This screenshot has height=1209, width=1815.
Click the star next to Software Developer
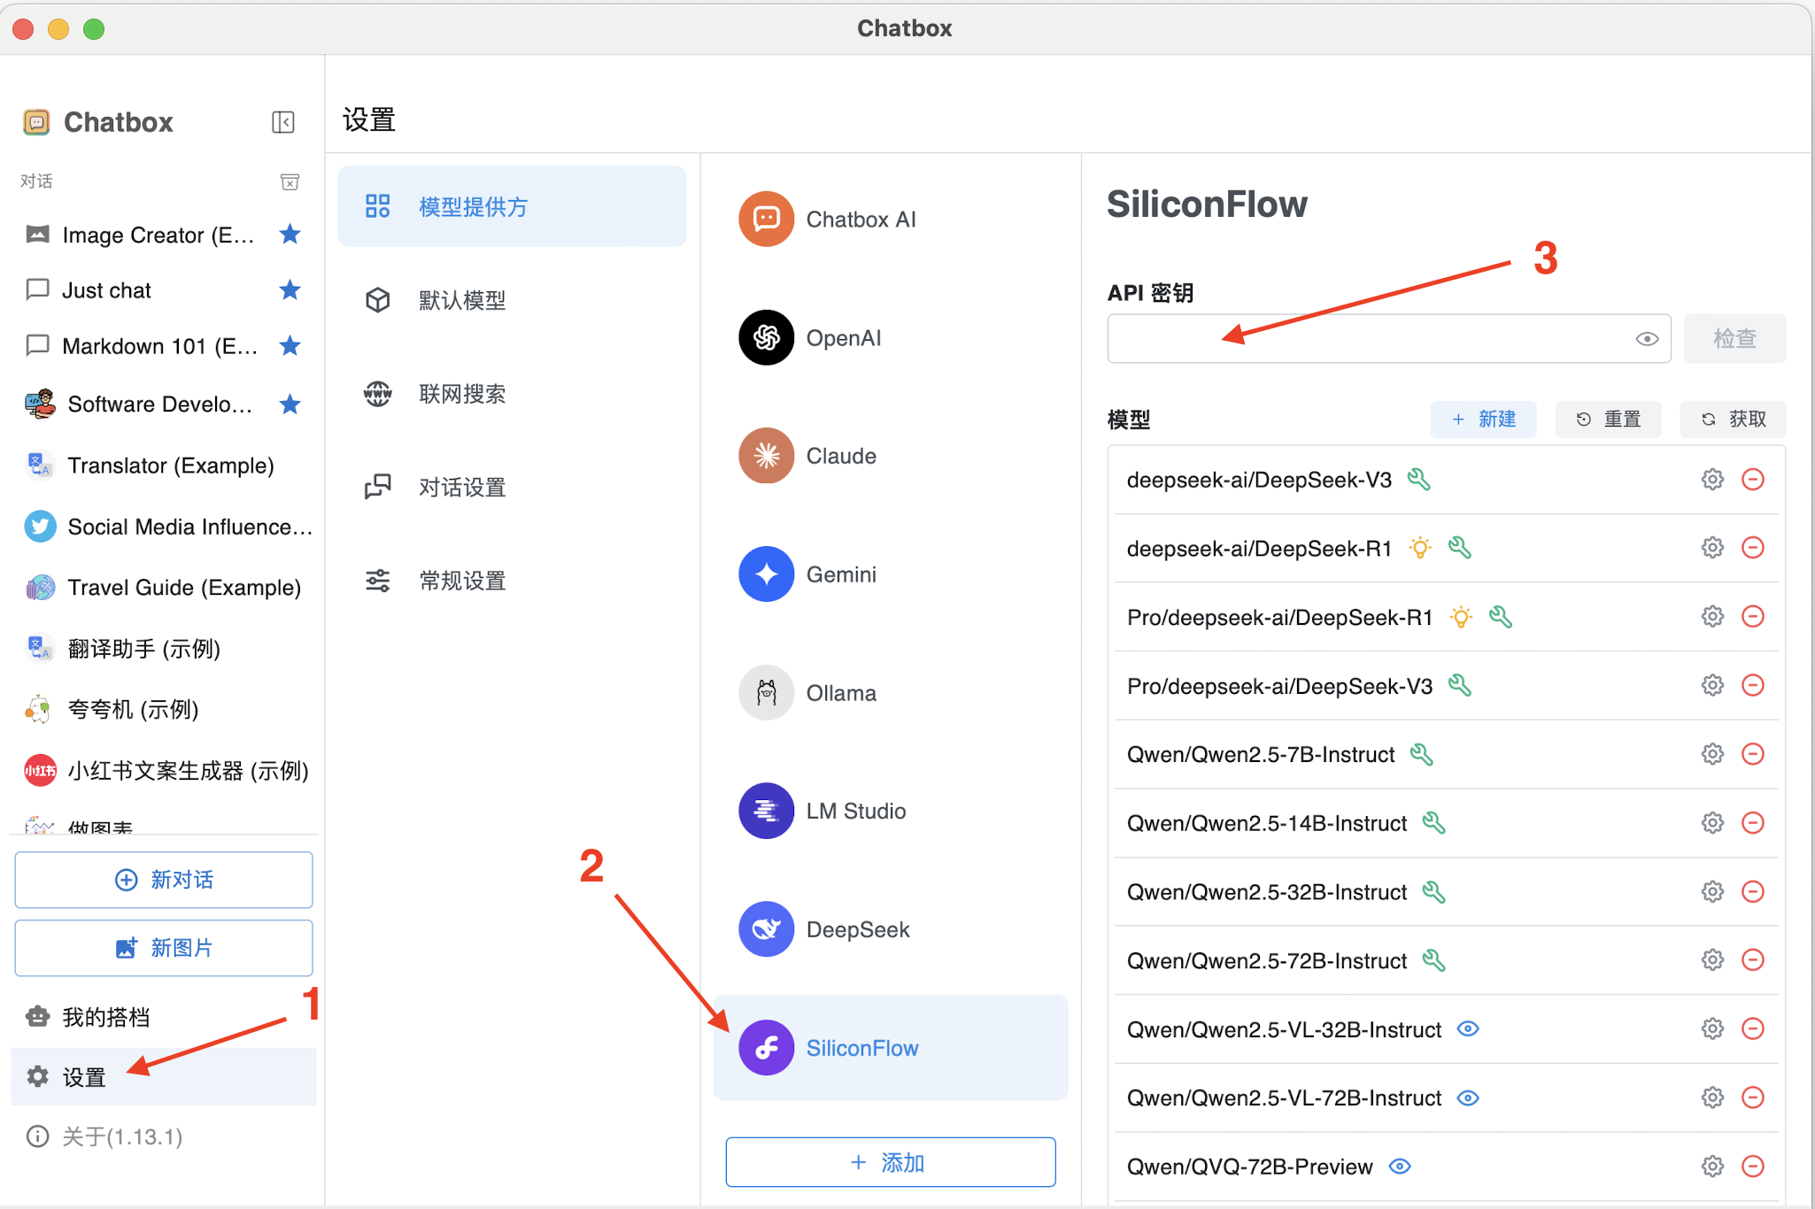(290, 404)
